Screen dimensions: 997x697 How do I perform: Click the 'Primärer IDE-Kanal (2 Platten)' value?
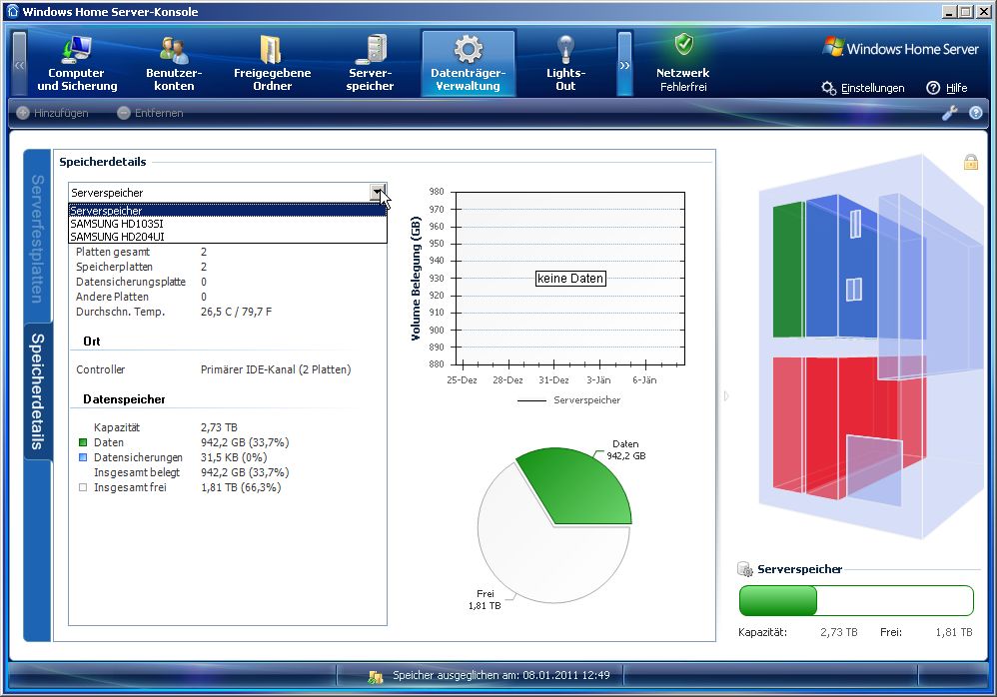pos(276,369)
